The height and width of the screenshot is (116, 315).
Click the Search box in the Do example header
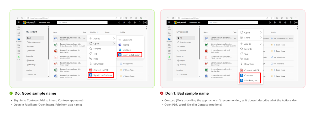click(82, 22)
